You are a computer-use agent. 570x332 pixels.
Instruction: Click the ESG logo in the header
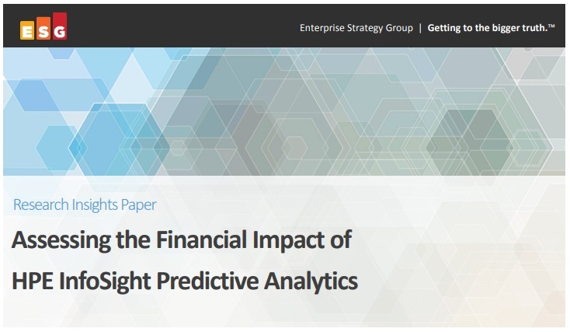[x=43, y=28]
